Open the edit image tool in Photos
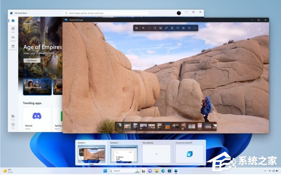Viewport: 281px width, 175px height. 161,28
